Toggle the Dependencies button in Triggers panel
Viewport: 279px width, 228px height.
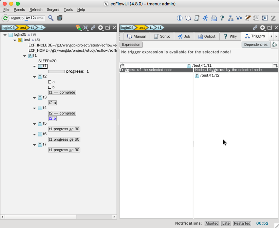click(255, 44)
